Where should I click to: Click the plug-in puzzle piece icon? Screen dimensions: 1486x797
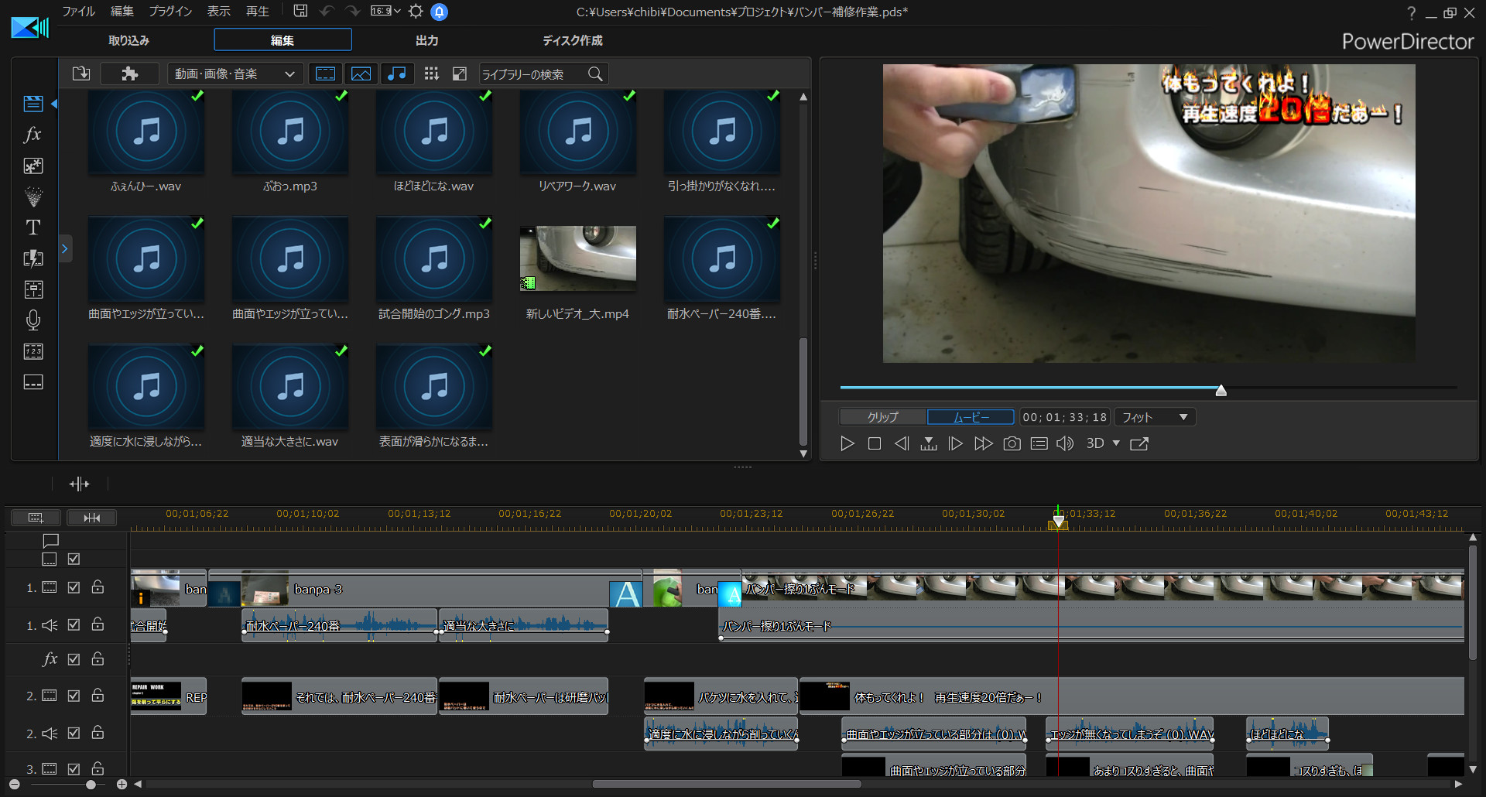pyautogui.click(x=129, y=74)
